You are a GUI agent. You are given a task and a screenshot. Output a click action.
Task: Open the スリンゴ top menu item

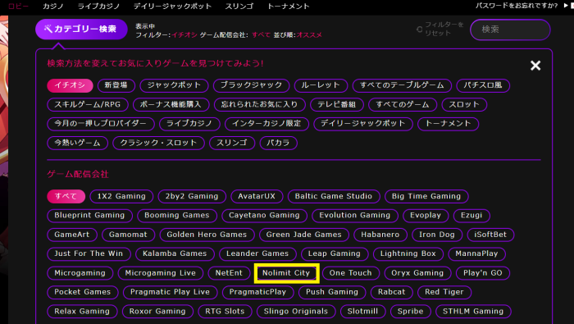tap(239, 7)
